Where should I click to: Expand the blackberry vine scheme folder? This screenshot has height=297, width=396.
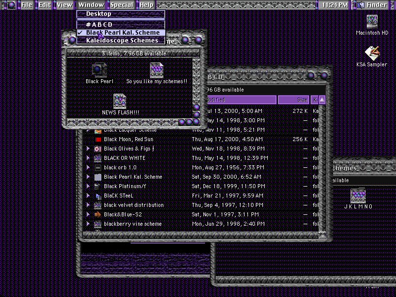88,224
